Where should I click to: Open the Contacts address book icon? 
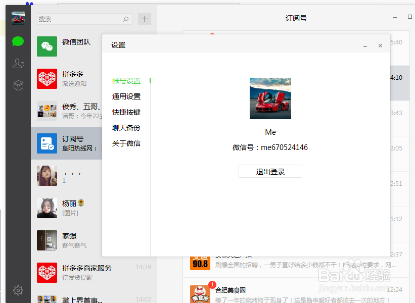click(x=18, y=63)
